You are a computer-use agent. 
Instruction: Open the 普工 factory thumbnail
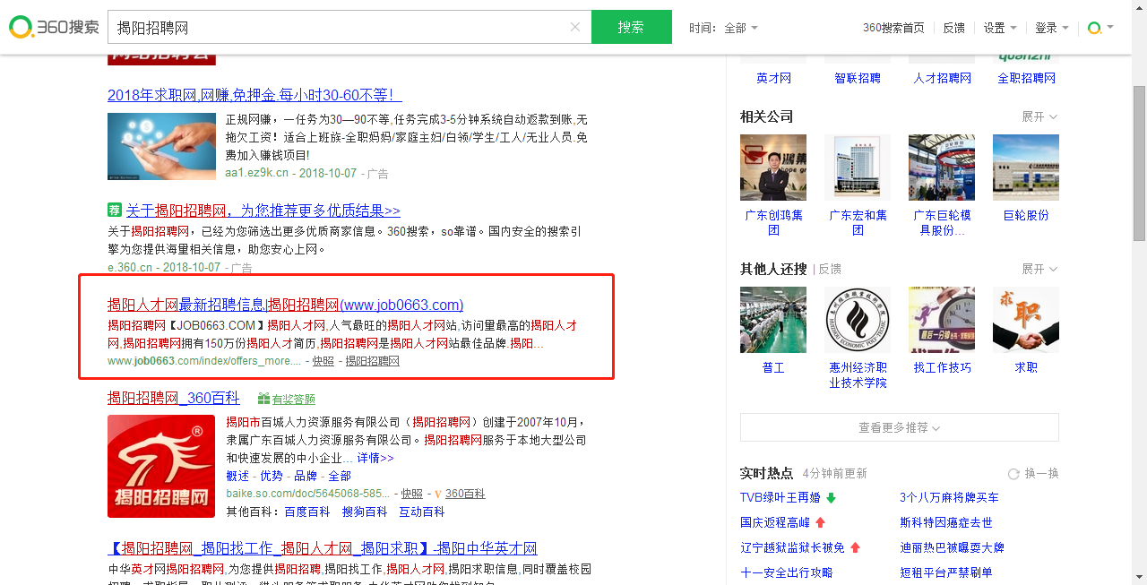point(773,320)
